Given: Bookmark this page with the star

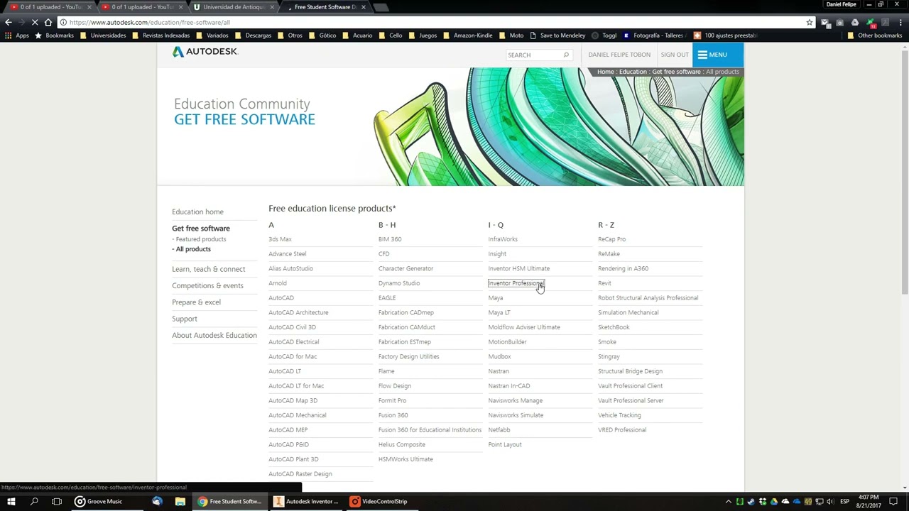Looking at the screenshot, I should point(810,22).
